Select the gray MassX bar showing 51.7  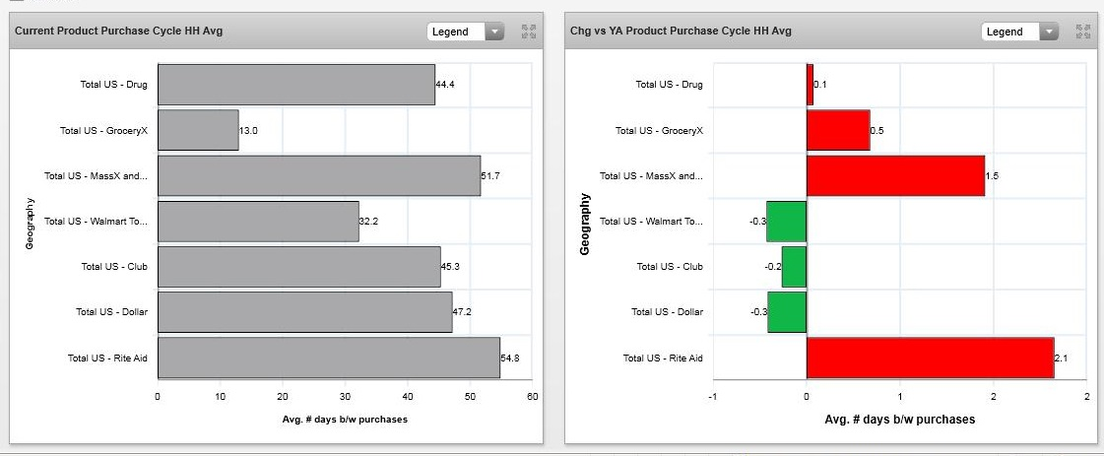click(319, 175)
